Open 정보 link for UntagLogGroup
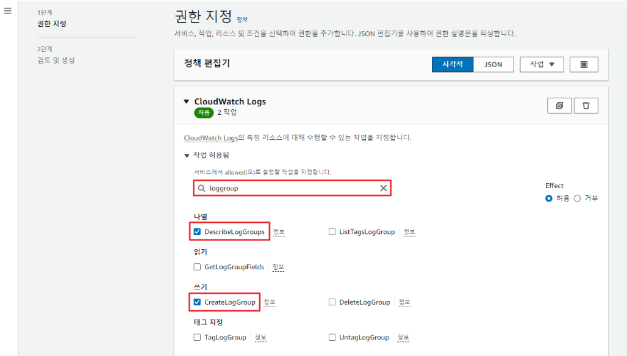 coord(403,338)
